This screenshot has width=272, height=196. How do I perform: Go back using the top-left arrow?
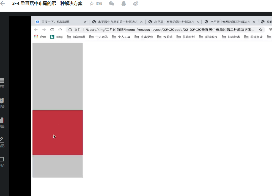click(x=2, y=3)
